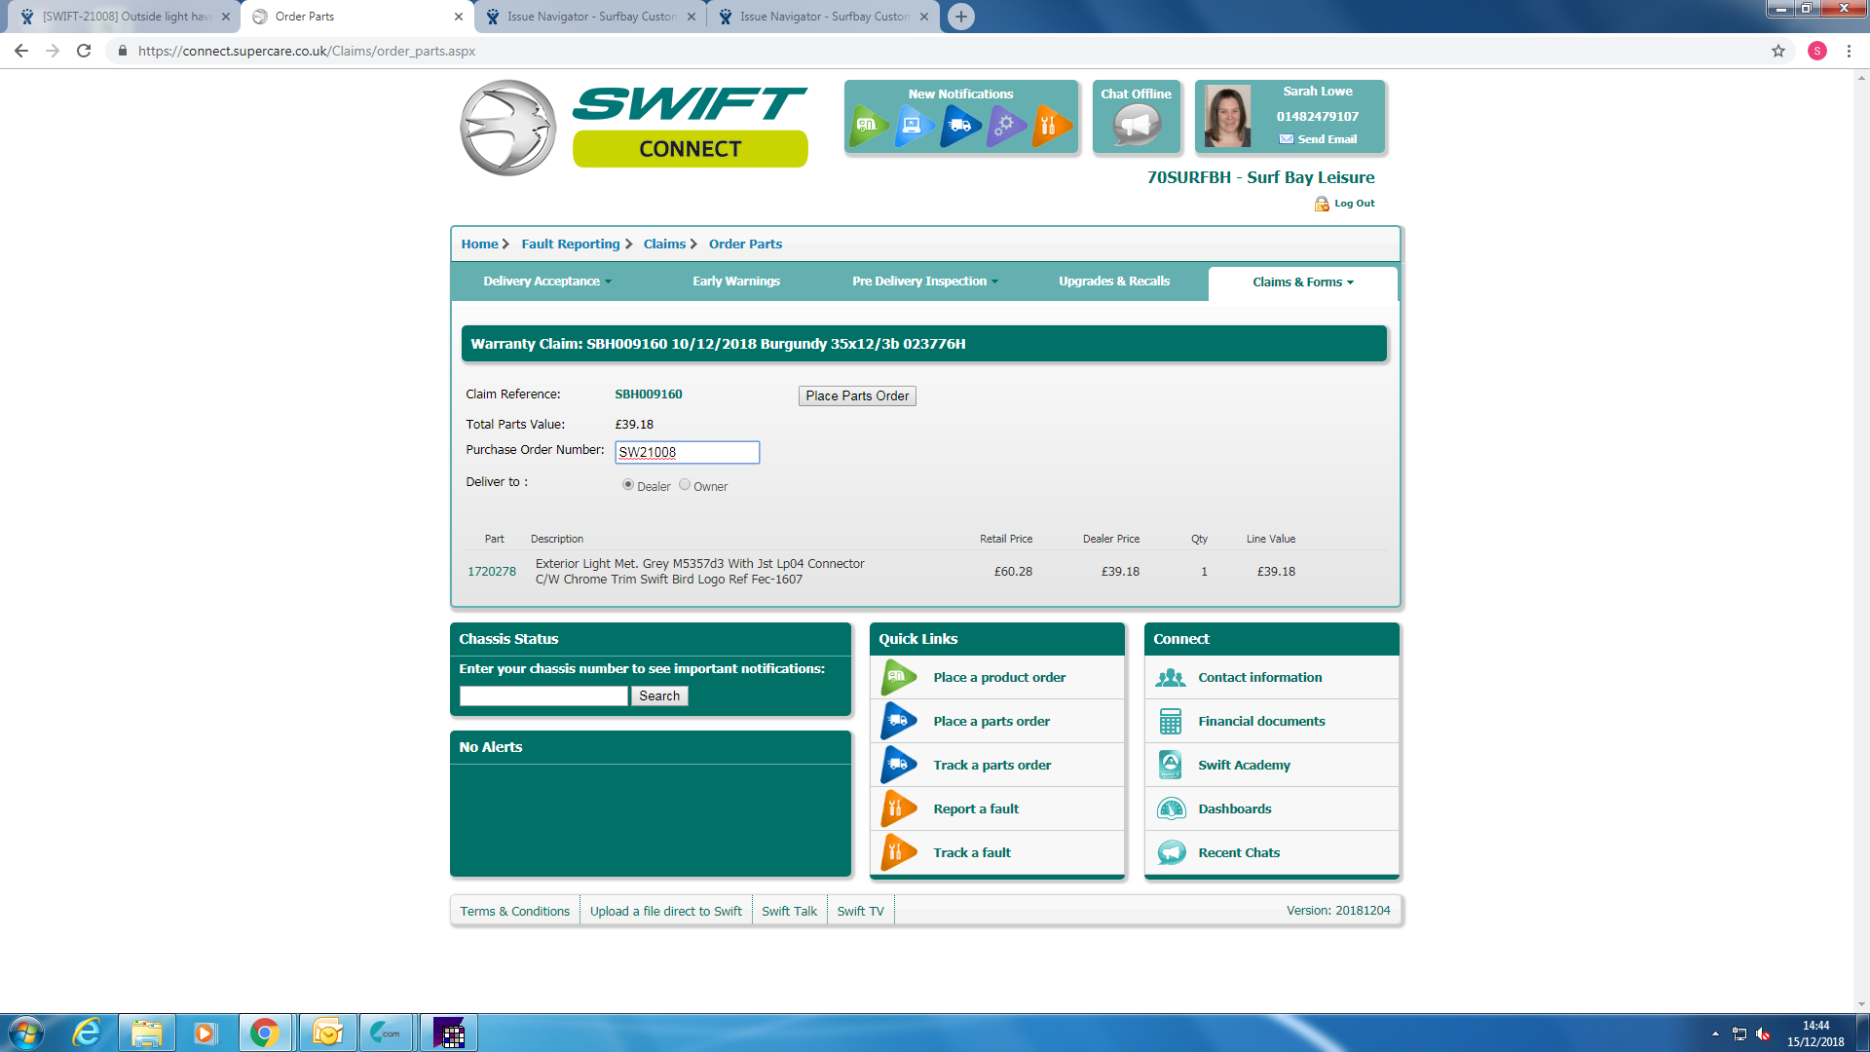Click the dark blue delivery truck notification icon
The width and height of the screenshot is (1870, 1052).
tap(959, 125)
